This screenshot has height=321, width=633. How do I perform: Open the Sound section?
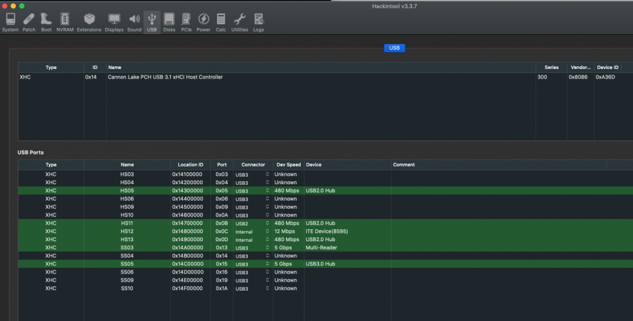pos(134,22)
